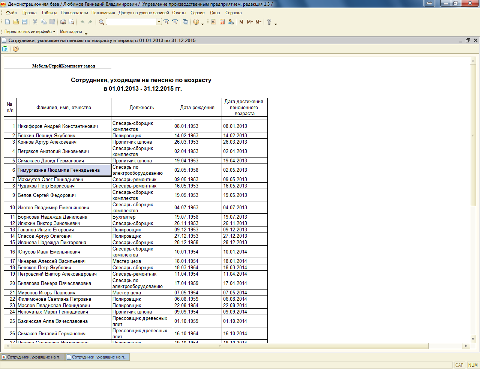
Task: Click the windows list icon
Action: coord(186,22)
